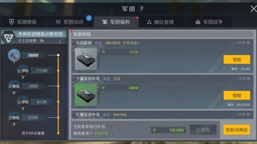Claim the 少量军资补充 reward with 领取
The image size is (257, 144).
(x=237, y=95)
